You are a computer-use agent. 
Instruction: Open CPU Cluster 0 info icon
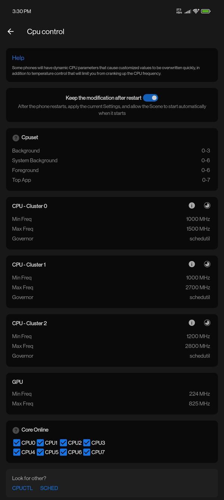click(192, 205)
